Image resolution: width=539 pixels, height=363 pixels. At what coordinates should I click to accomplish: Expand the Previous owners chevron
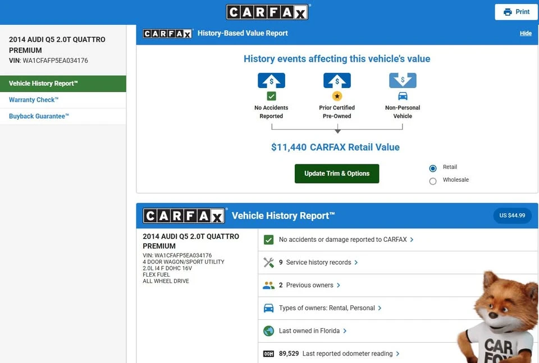tap(338, 285)
